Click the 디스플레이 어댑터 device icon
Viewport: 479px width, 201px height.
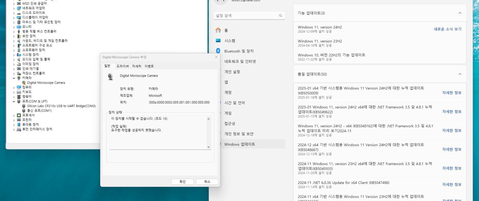coord(19,17)
